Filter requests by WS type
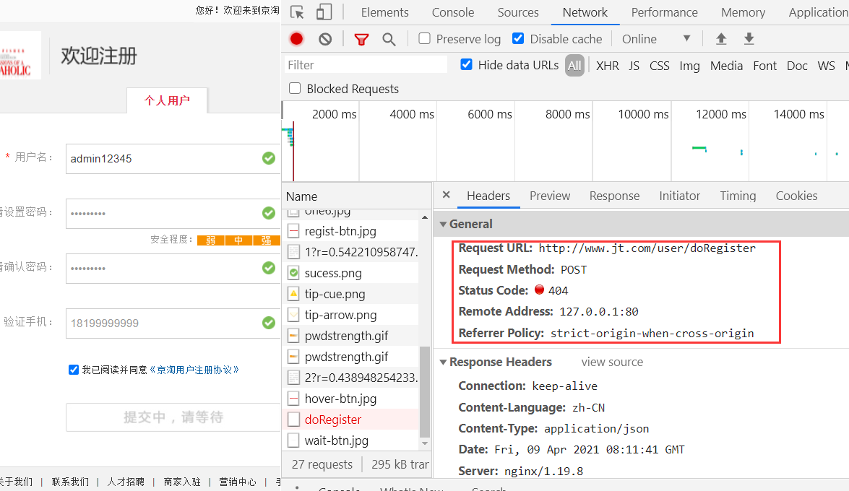849x491 pixels. (x=827, y=66)
